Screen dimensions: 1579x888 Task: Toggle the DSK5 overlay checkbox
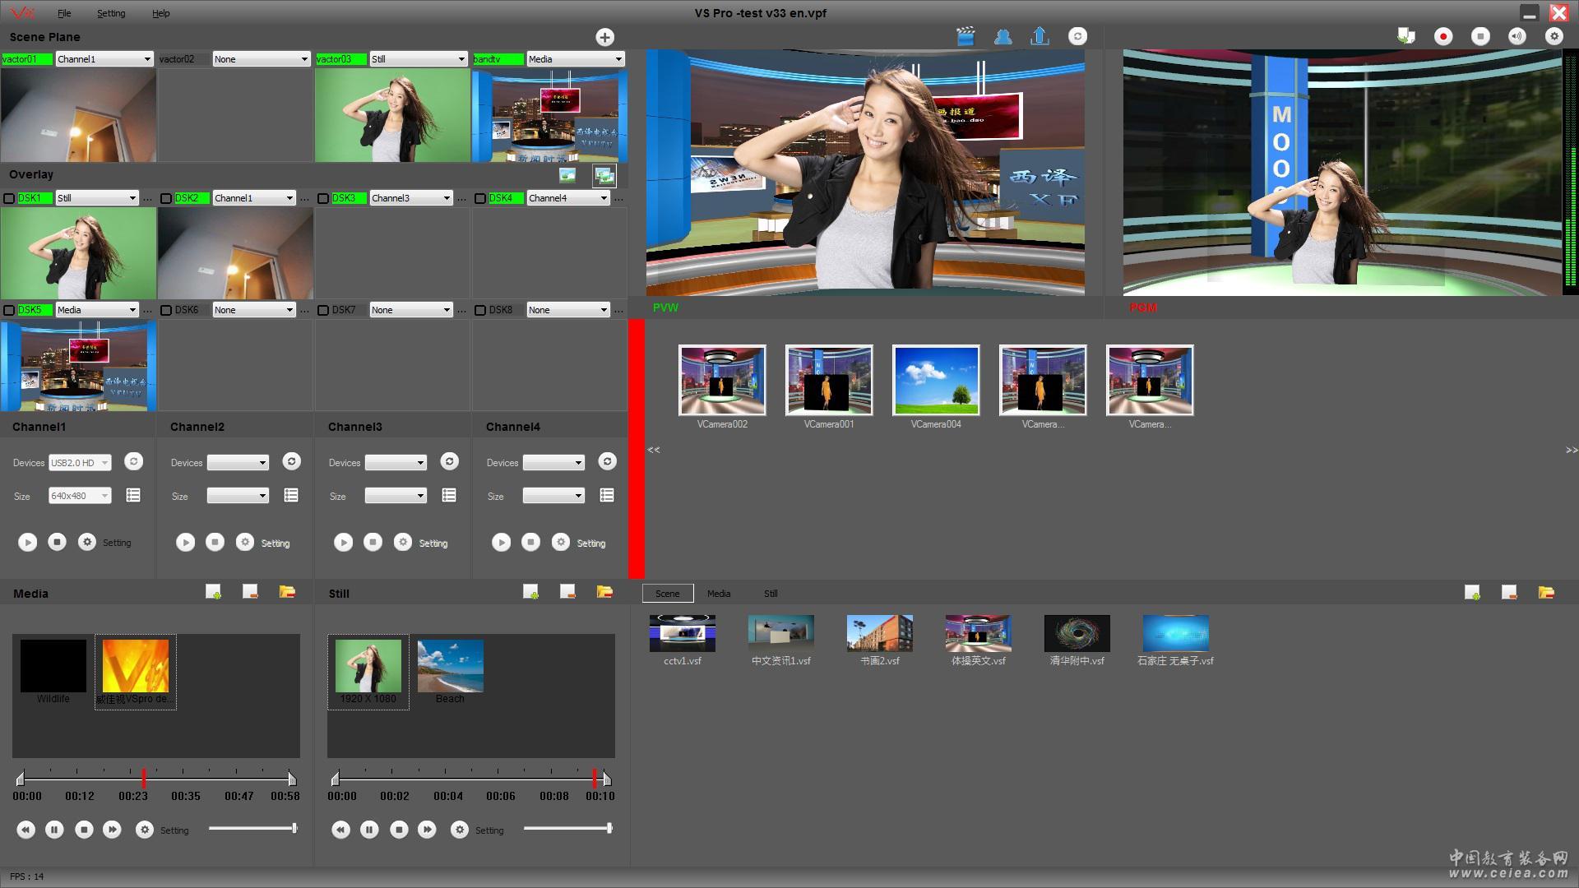coord(9,310)
